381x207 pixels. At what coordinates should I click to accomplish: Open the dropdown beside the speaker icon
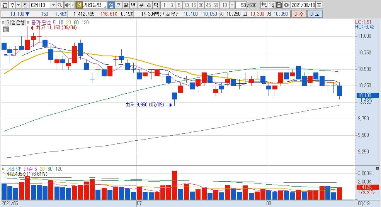click(x=73, y=5)
